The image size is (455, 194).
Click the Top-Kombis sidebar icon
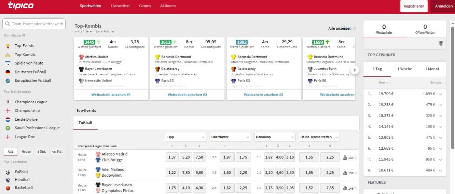(8, 55)
